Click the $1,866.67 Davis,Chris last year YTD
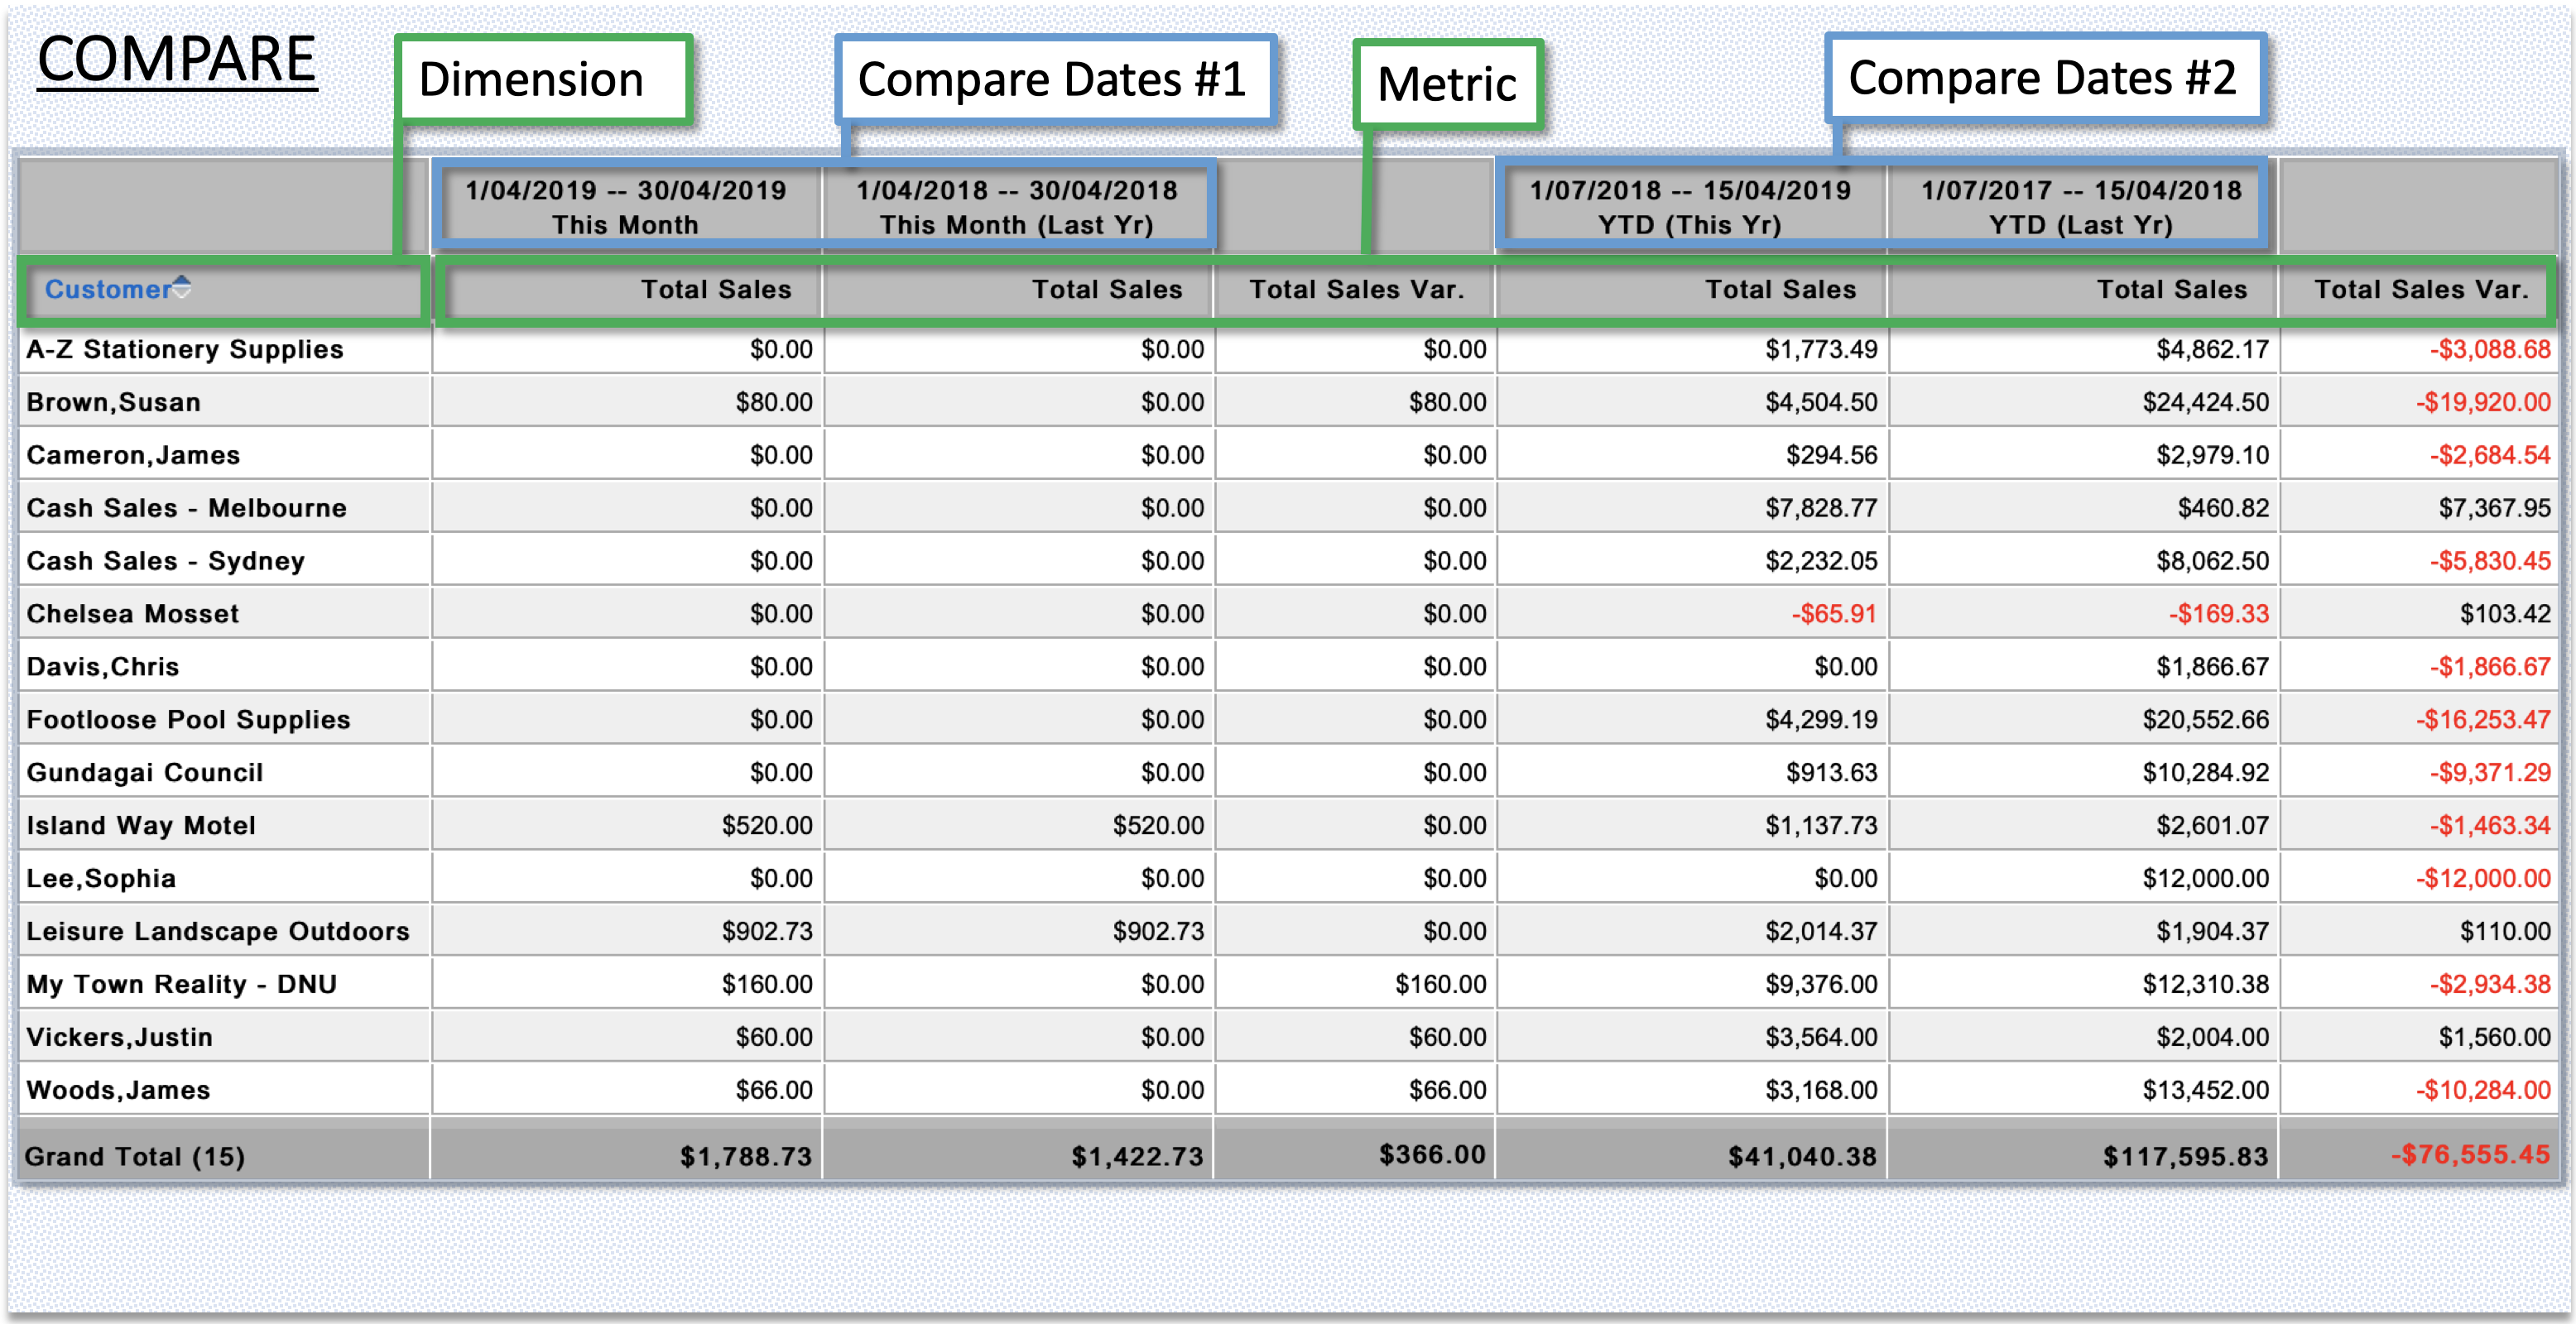This screenshot has width=2576, height=1324. (2213, 667)
